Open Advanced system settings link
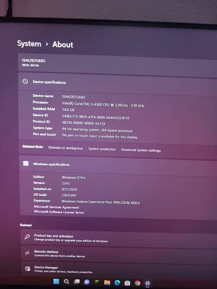This screenshot has height=289, width=217. [x=141, y=150]
